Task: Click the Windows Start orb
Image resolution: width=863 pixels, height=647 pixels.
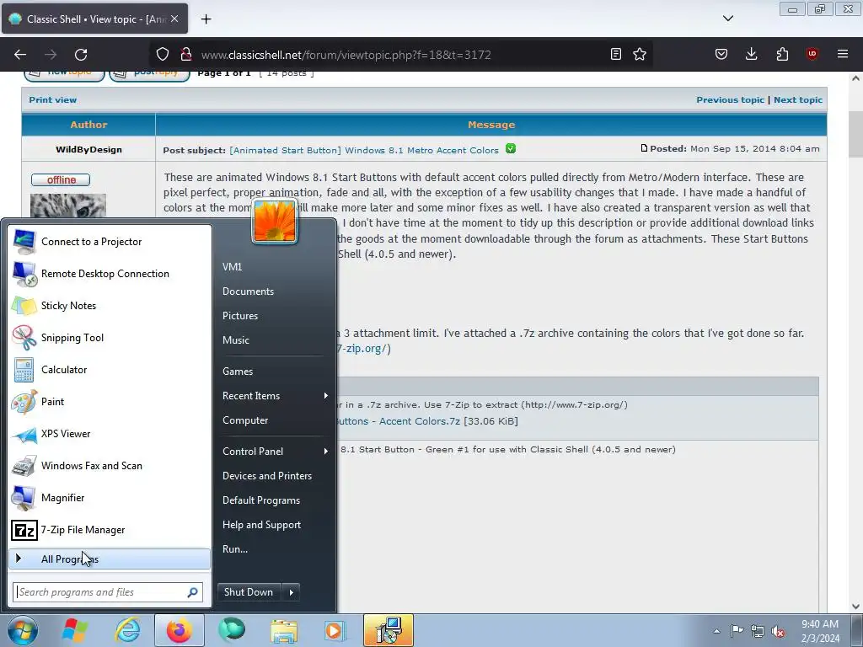Action: (x=23, y=630)
